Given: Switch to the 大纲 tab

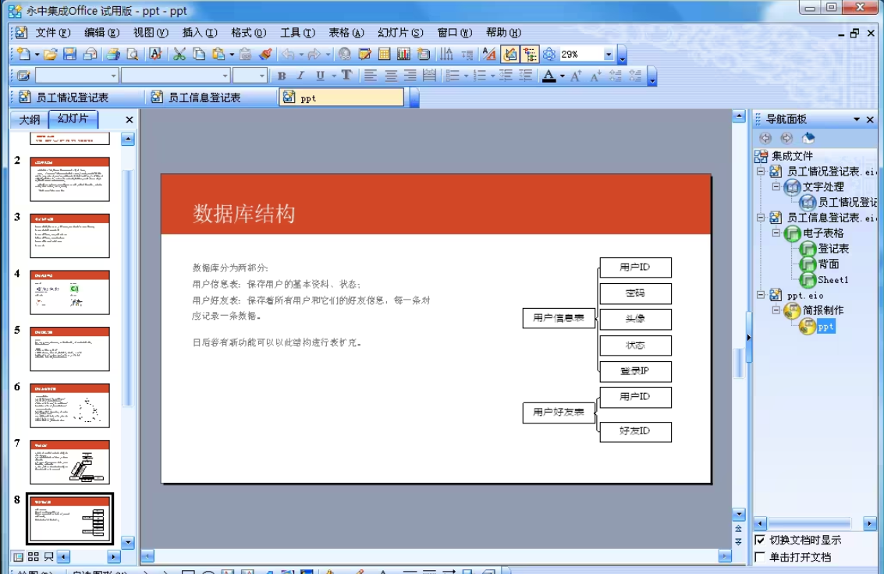Looking at the screenshot, I should [x=30, y=119].
